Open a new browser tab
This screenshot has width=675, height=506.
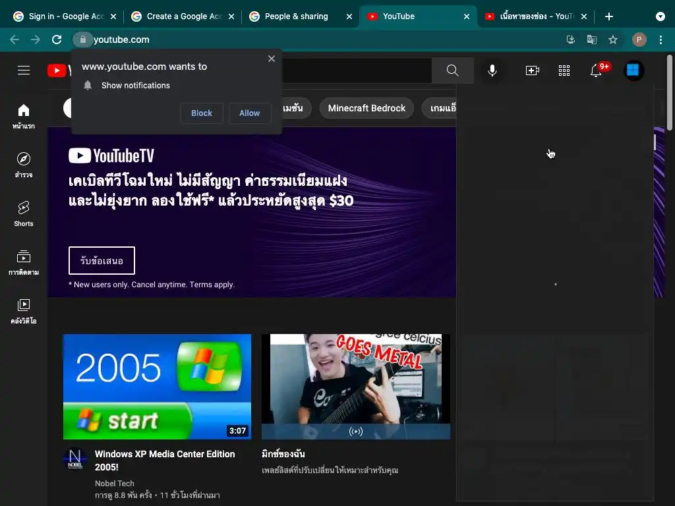(608, 16)
